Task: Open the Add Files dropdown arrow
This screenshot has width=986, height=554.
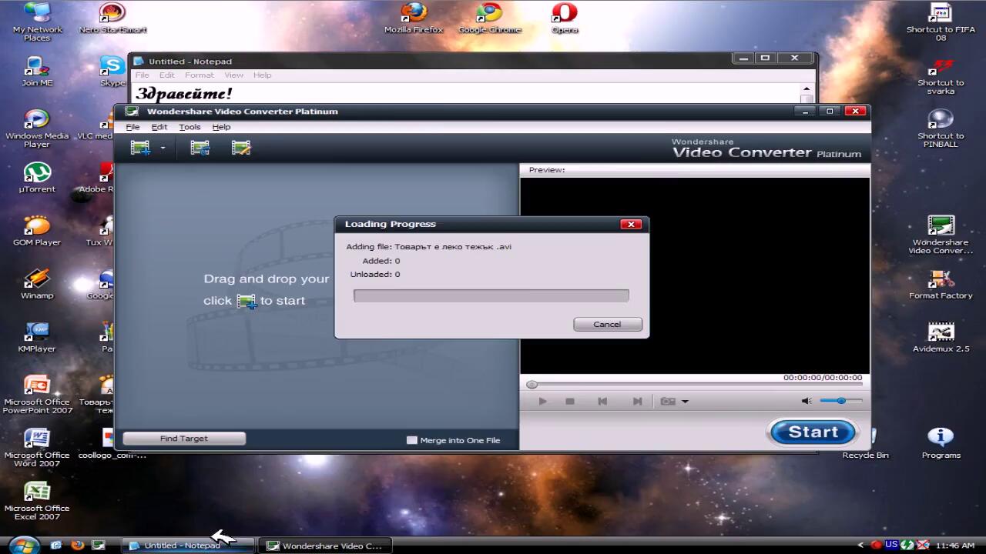Action: pyautogui.click(x=163, y=149)
